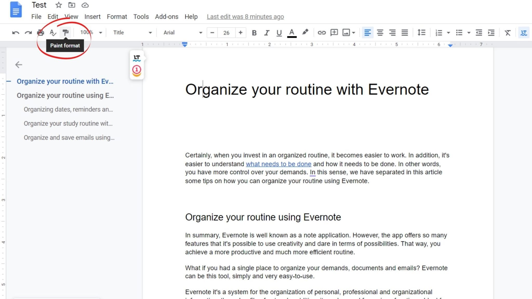Expand the insert image dropdown arrow
This screenshot has width=532, height=299.
354,33
